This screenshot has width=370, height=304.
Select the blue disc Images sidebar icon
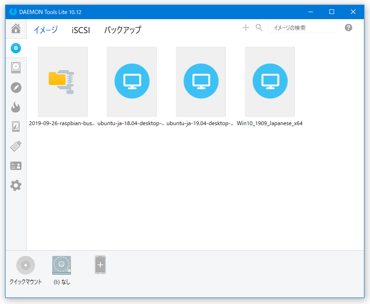pyautogui.click(x=16, y=48)
